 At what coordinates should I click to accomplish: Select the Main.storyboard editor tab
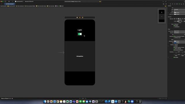[x=10, y=4]
